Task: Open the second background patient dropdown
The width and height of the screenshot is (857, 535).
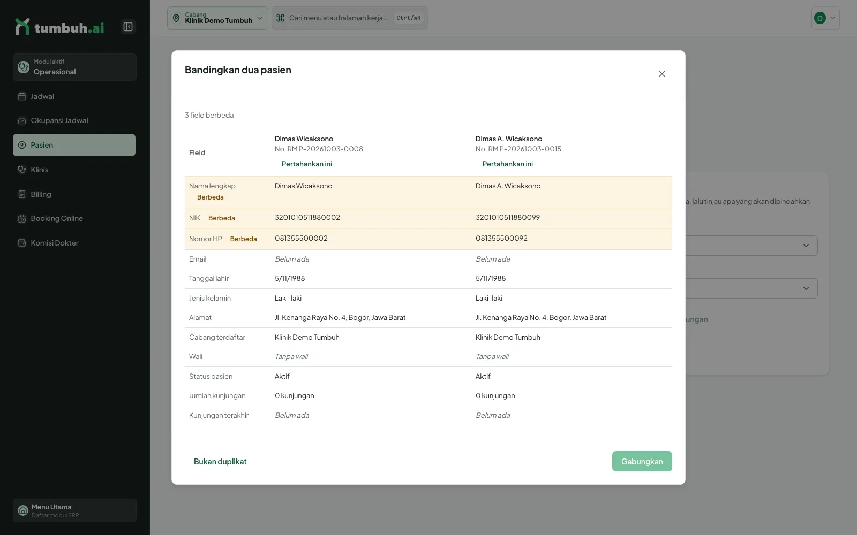Action: tap(752, 288)
